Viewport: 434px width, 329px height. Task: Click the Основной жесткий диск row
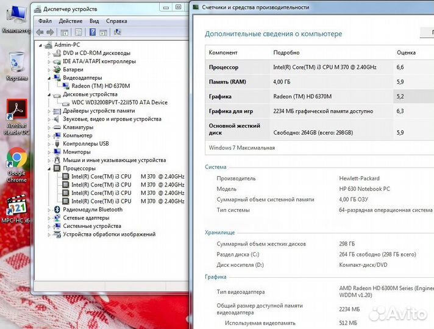click(319, 129)
